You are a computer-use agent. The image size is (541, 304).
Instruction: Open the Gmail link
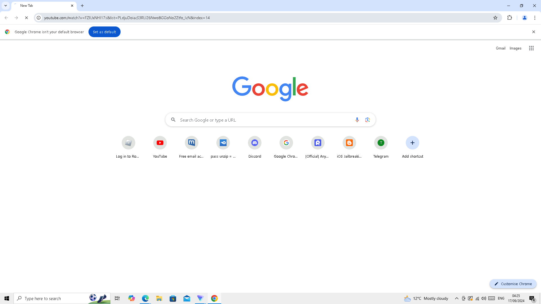point(501,48)
